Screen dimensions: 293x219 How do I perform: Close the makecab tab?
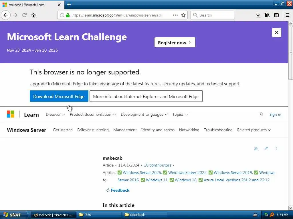pyautogui.click(x=59, y=5)
